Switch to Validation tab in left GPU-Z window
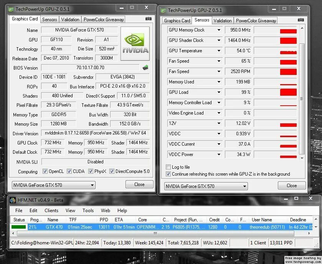 (70, 20)
